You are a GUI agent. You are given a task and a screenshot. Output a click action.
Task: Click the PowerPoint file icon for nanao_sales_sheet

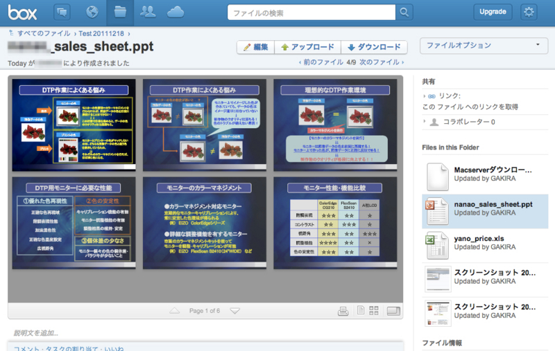tap(437, 211)
